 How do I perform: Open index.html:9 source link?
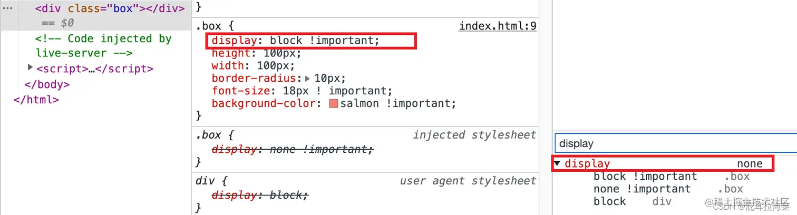[x=498, y=26]
